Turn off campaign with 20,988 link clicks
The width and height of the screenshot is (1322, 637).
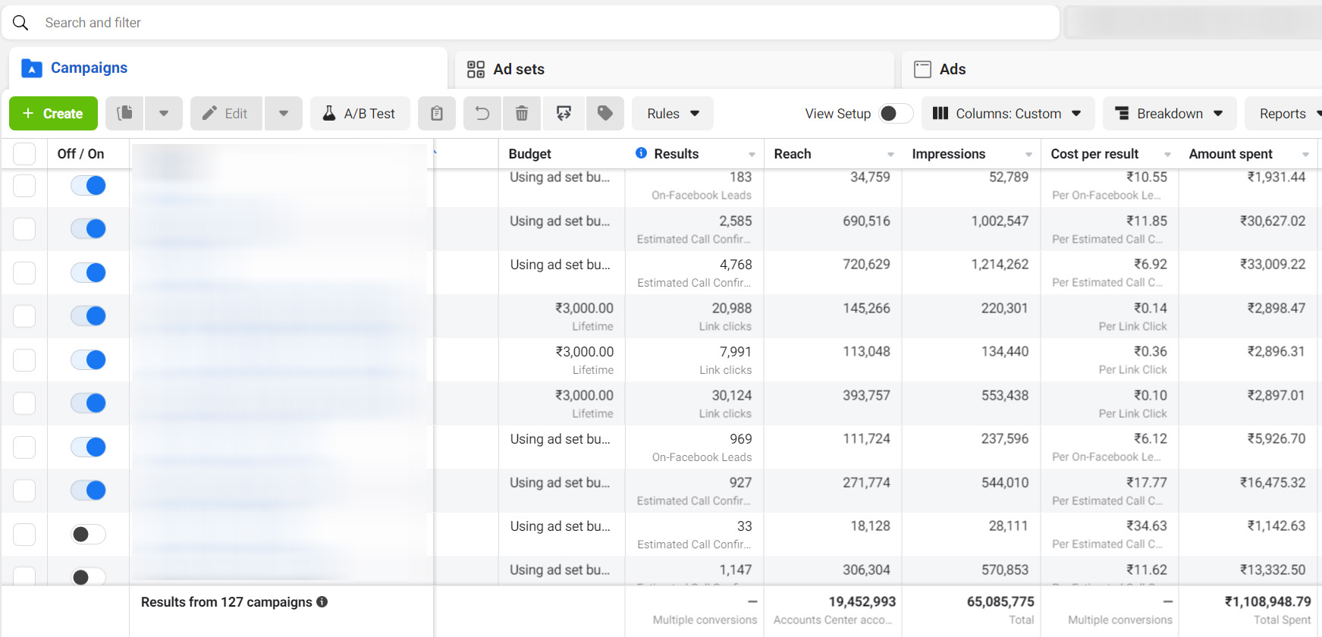[88, 315]
